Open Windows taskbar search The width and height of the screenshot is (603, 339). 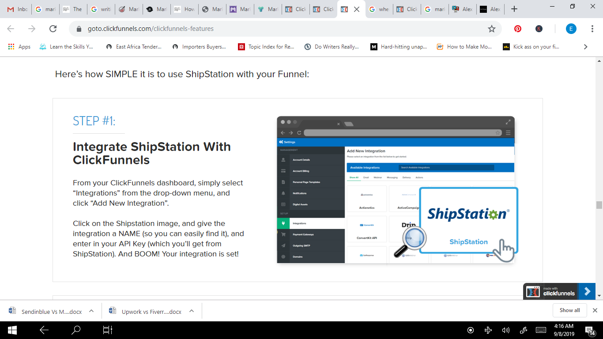pyautogui.click(x=76, y=330)
